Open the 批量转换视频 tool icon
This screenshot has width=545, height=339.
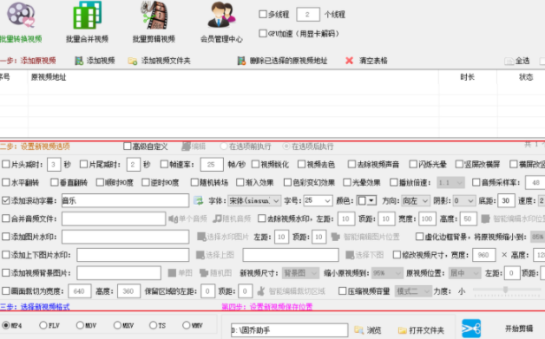point(21,15)
